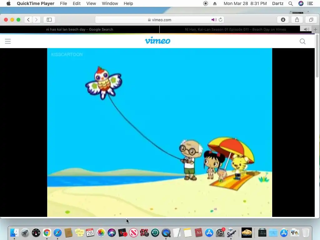Click the Vimeo search magnifier icon
This screenshot has height=240, width=320.
tap(302, 42)
